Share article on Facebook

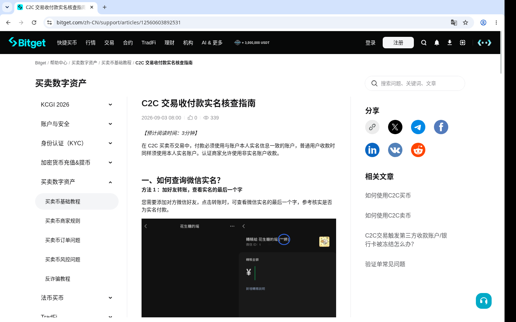tap(441, 127)
